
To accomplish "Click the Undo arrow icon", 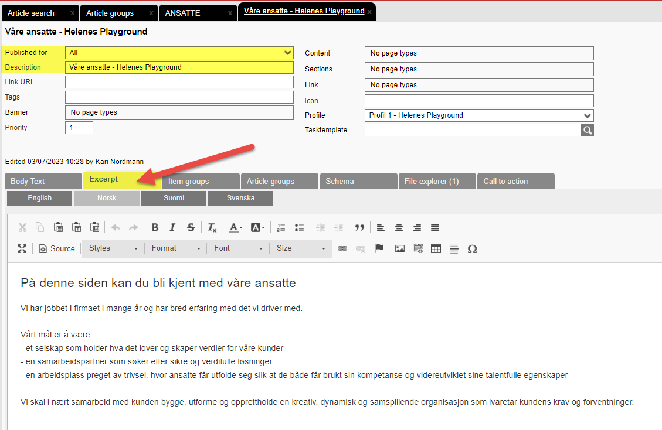I will click(x=116, y=227).
